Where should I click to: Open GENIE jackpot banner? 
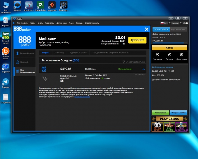[x=181, y=127]
